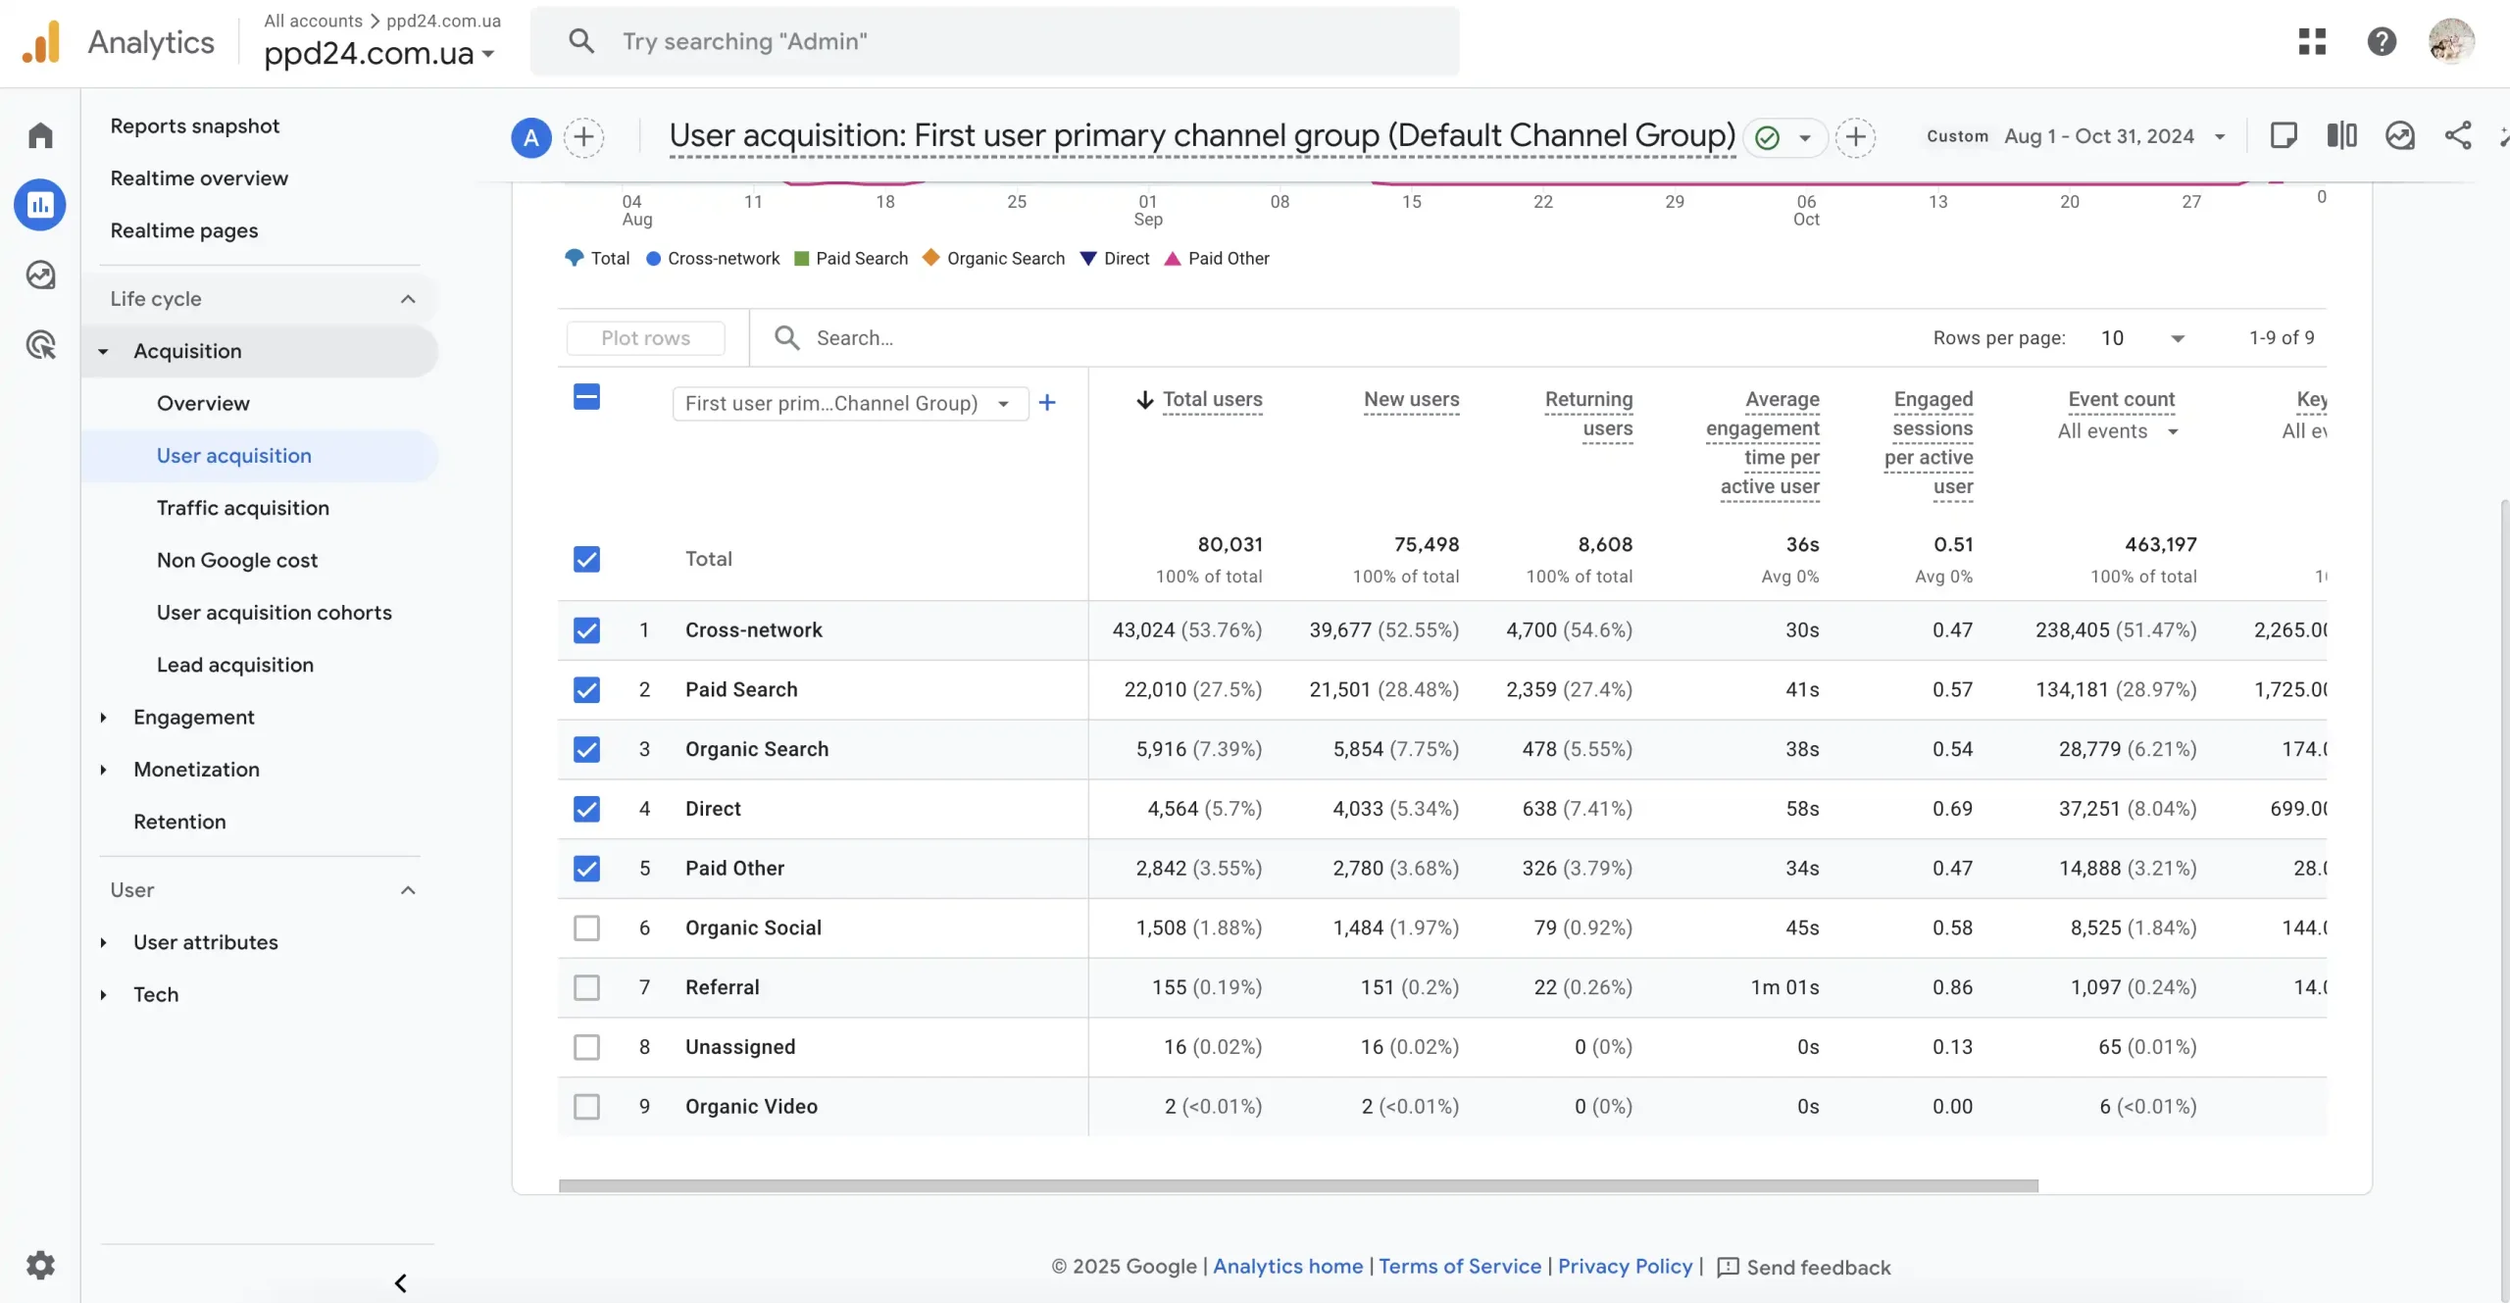2510x1303 pixels.
Task: Focus the top search bar
Action: (994, 41)
